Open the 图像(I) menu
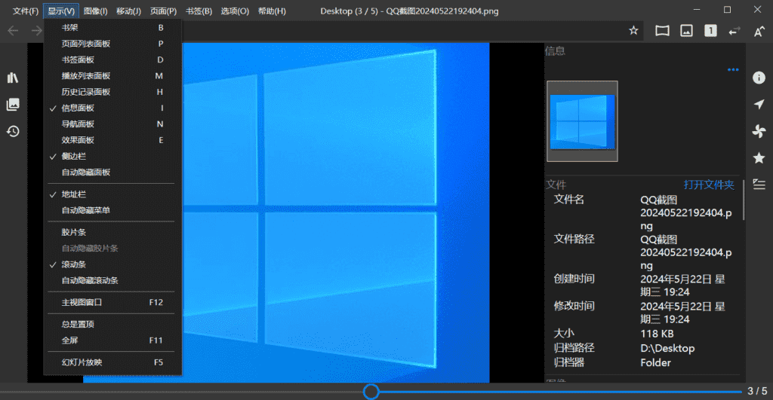The width and height of the screenshot is (773, 400). tap(96, 11)
